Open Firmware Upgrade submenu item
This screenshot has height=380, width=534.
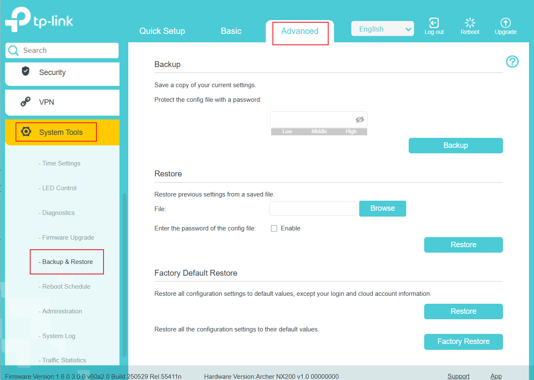pos(66,238)
